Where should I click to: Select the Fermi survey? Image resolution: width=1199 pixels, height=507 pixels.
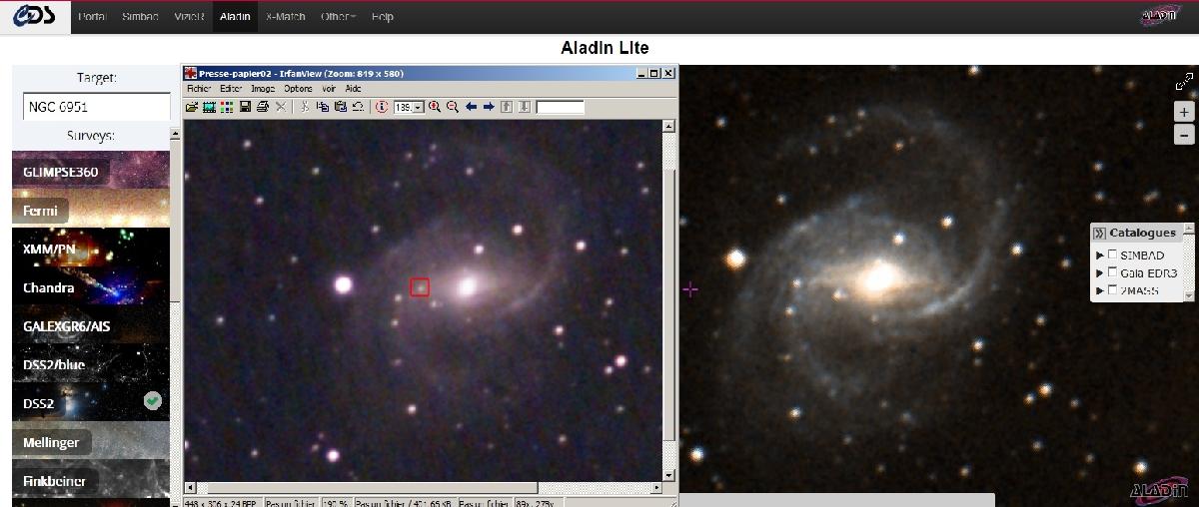tap(91, 210)
